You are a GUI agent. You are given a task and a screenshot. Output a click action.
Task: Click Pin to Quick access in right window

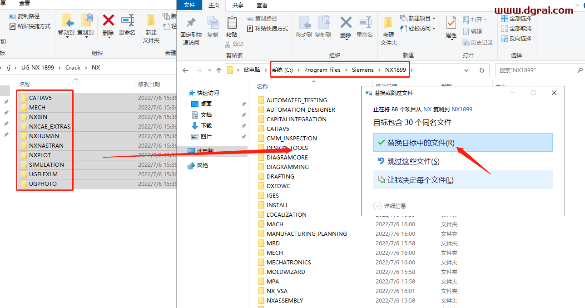191,30
